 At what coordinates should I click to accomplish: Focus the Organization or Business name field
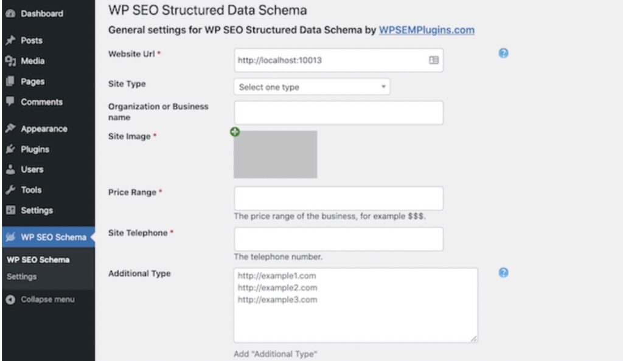click(x=338, y=112)
